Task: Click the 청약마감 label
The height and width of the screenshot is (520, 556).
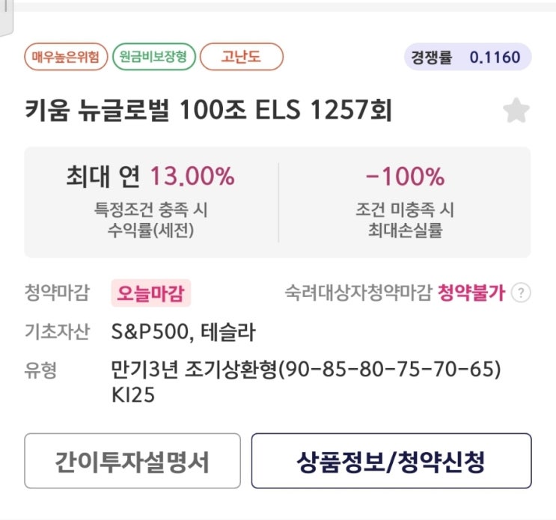Action: point(56,293)
